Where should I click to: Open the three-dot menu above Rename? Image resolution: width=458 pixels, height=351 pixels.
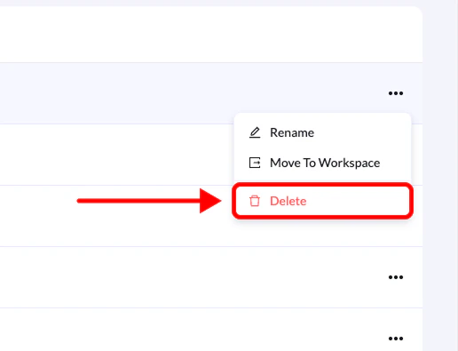(x=396, y=93)
